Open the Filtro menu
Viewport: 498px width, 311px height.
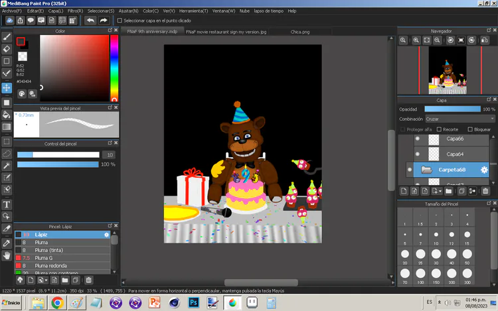[75, 11]
